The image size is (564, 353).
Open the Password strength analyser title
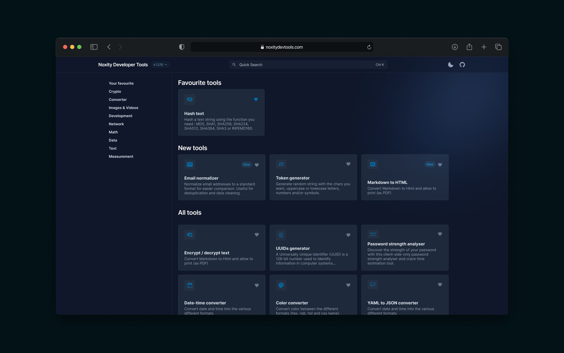click(x=396, y=244)
